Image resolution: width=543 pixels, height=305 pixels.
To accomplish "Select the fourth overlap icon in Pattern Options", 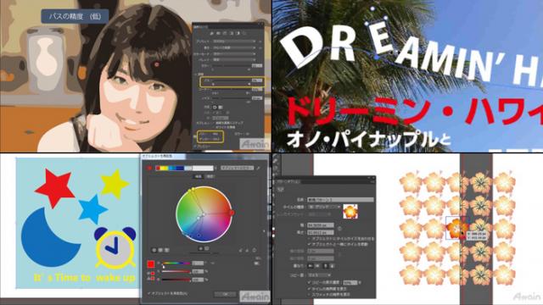I will (x=332, y=266).
